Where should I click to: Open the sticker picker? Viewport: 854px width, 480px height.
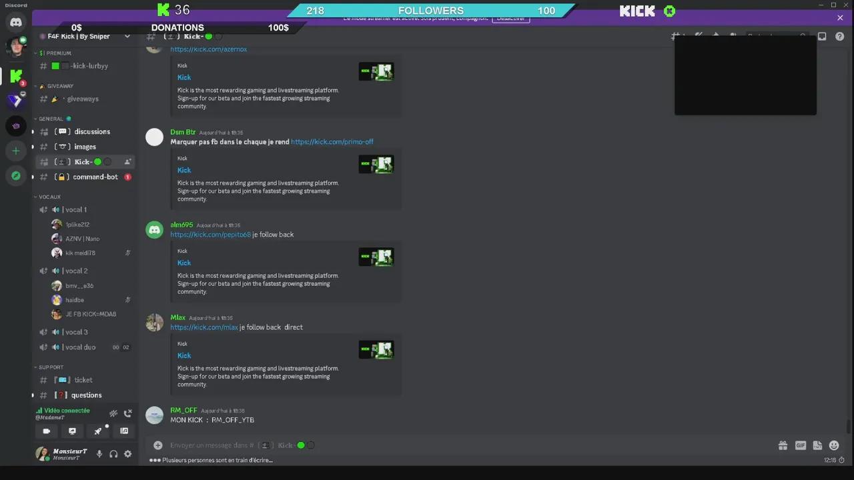tap(817, 445)
